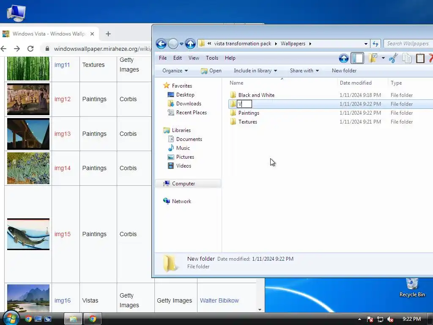Click the New folder button
This screenshot has height=325, width=433.
[344, 71]
